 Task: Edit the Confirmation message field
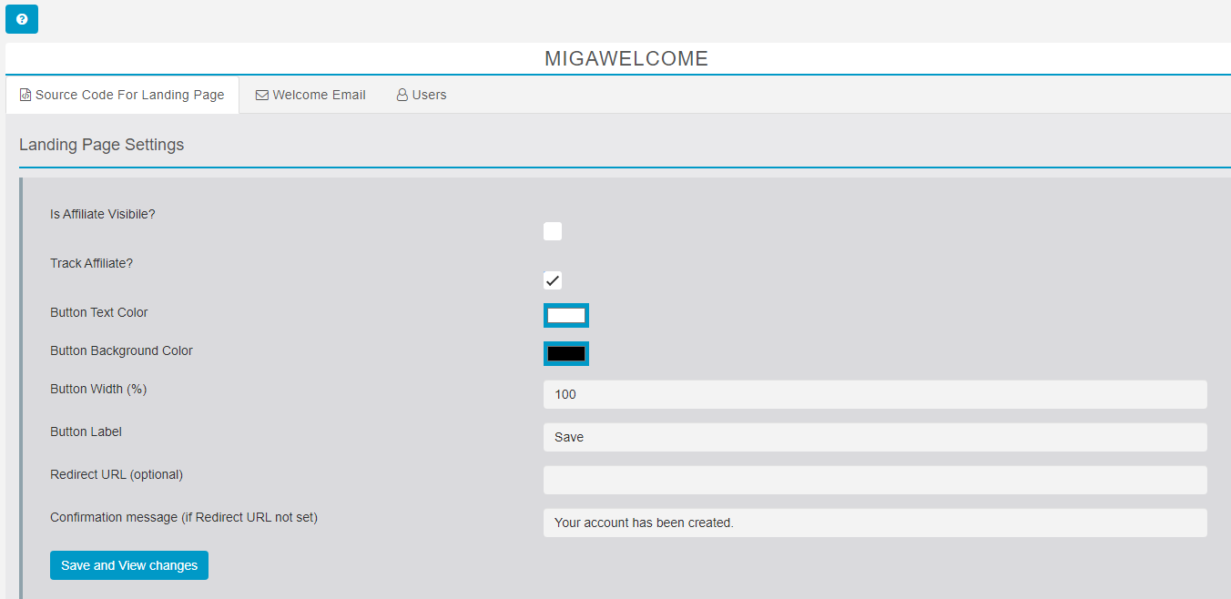pos(875,523)
